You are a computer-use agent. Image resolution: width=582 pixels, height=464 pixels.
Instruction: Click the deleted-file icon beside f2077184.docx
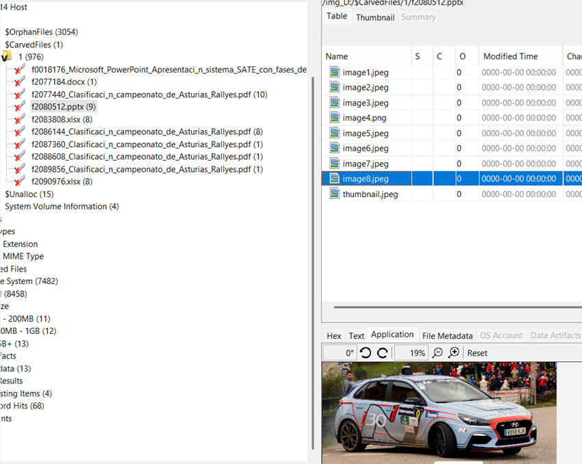point(19,82)
